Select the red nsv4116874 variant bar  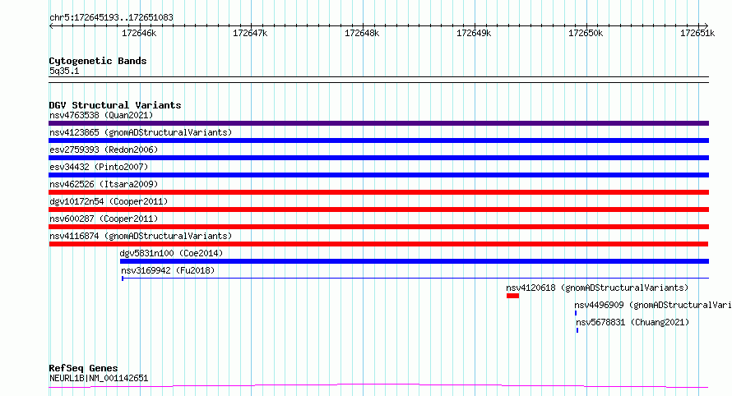(x=378, y=244)
